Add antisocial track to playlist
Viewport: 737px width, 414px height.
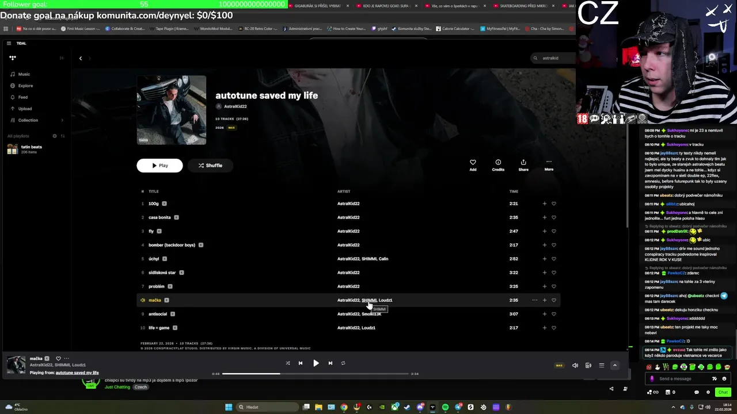544,314
